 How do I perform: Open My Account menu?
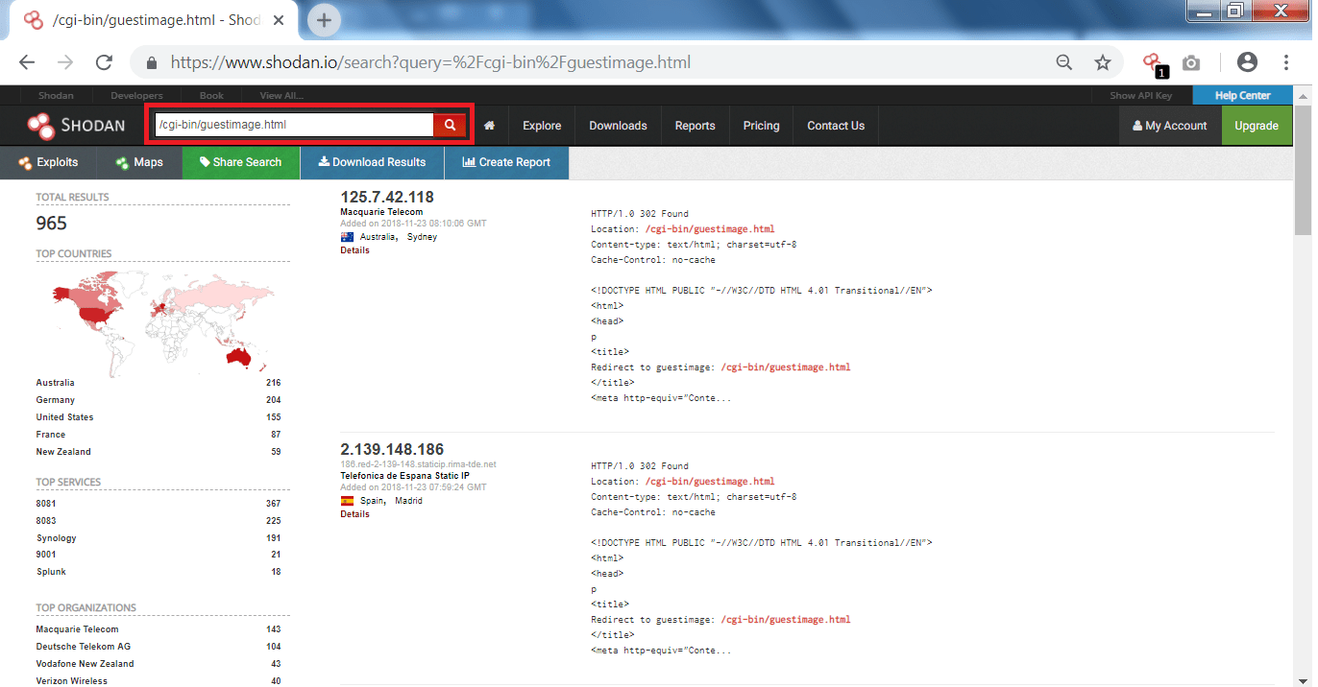[1170, 126]
